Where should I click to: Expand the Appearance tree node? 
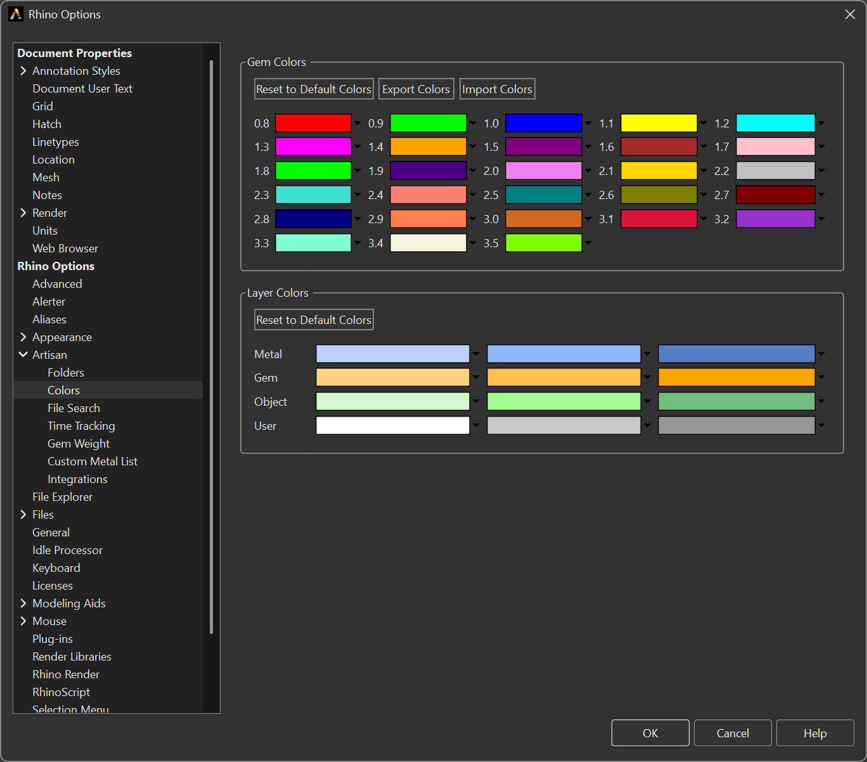pos(23,337)
